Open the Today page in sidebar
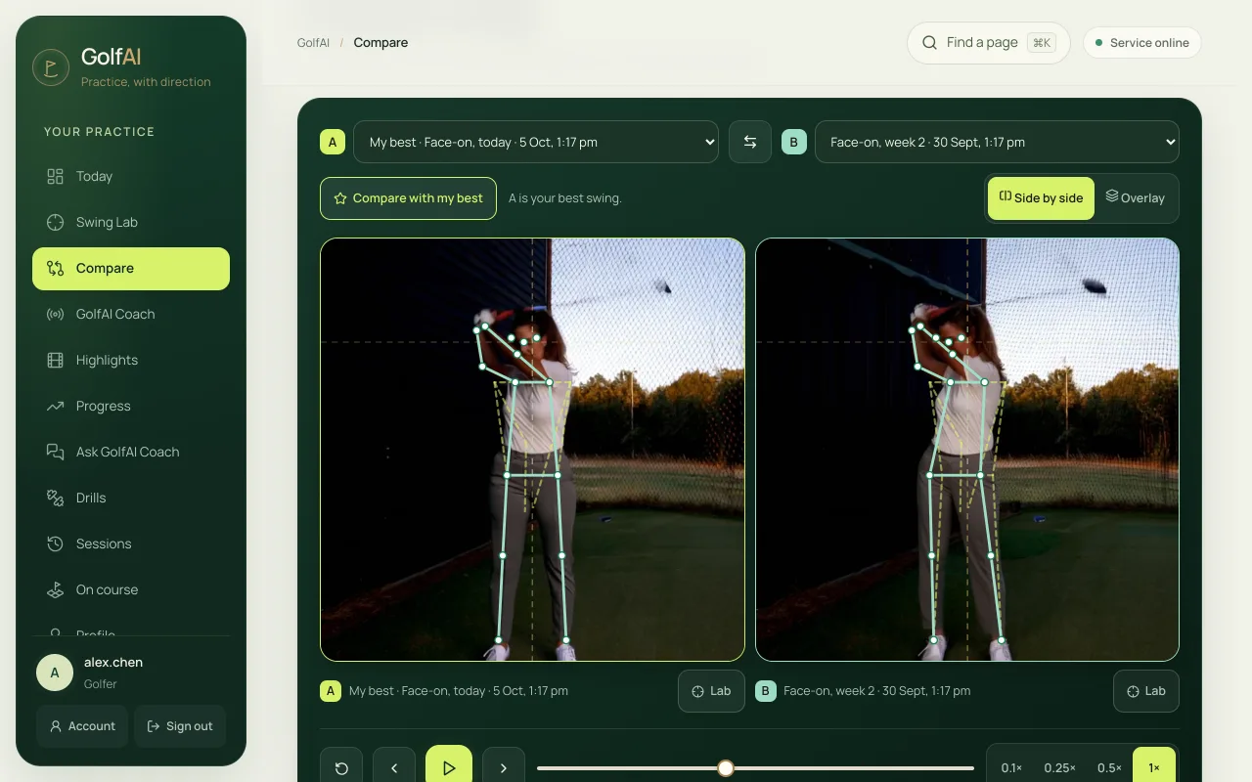Screen dimensions: 1252x782 (131, 177)
